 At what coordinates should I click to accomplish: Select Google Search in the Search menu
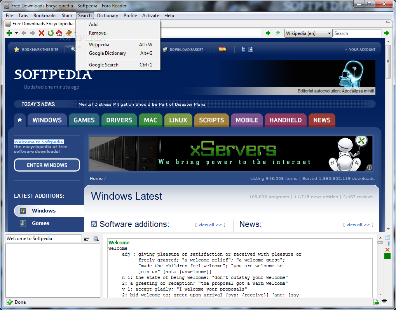118,64
